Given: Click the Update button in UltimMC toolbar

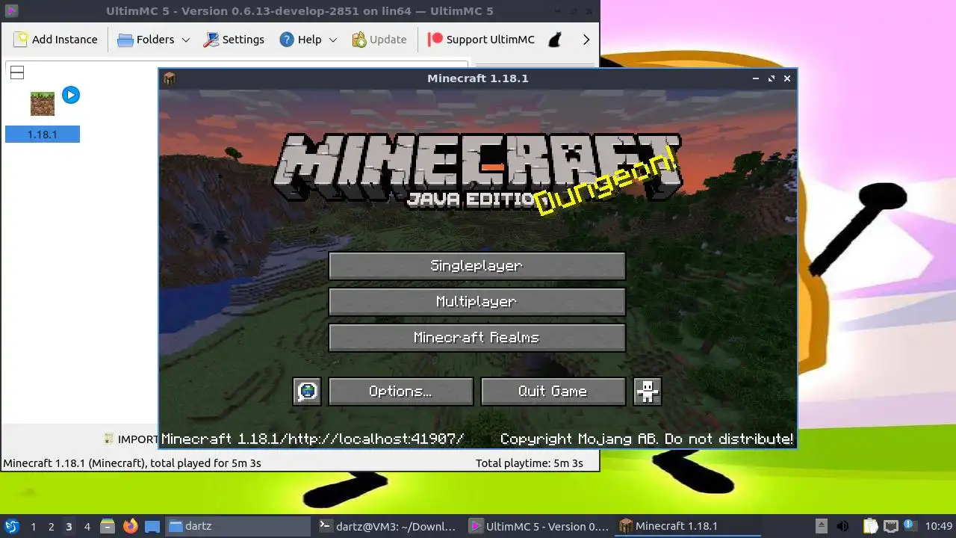Looking at the screenshot, I should 379,40.
